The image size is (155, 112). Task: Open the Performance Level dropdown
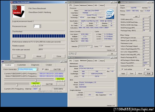click(150, 43)
